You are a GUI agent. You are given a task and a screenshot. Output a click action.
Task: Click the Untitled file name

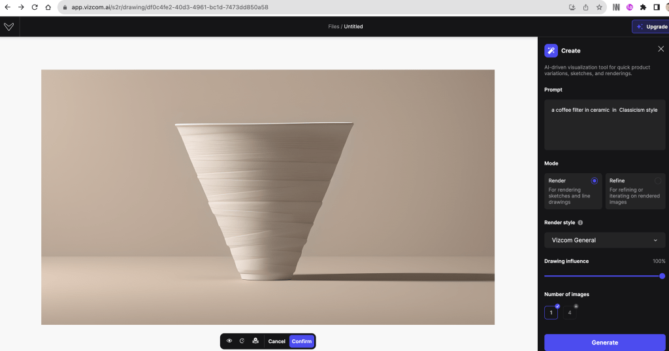click(x=353, y=27)
